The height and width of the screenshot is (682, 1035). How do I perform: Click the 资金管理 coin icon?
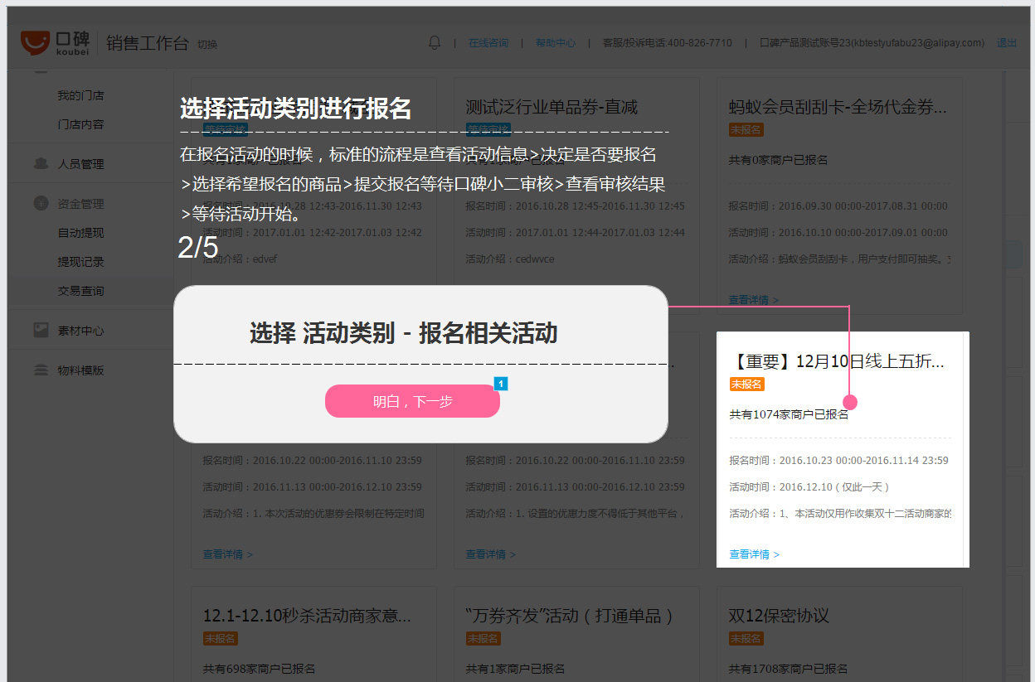click(41, 203)
